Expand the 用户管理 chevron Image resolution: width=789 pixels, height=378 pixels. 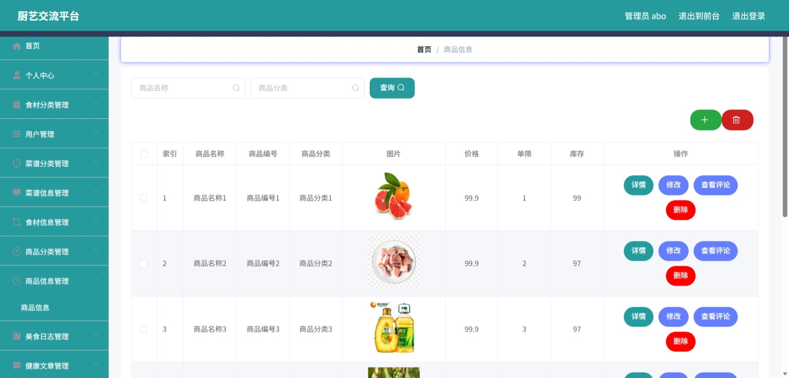pos(96,133)
